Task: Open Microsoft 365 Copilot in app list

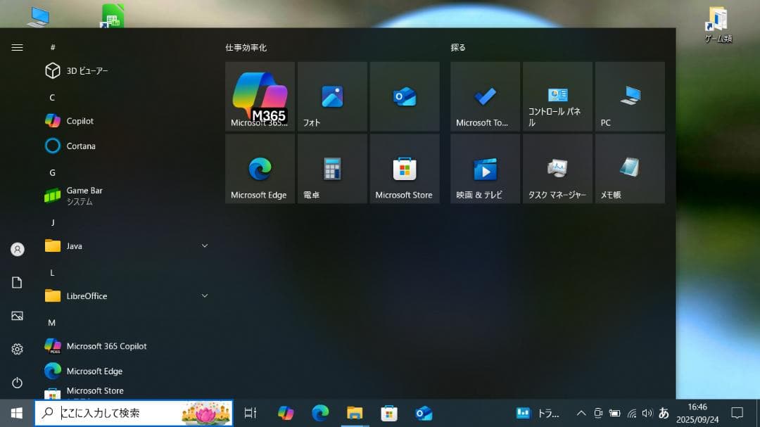Action: tap(127, 346)
